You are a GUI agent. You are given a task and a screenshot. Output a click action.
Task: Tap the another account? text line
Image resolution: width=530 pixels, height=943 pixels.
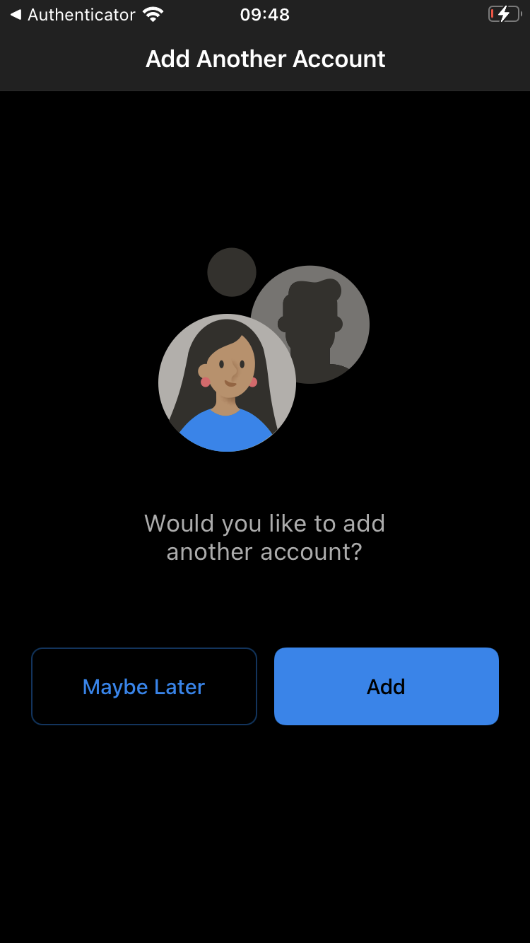pyautogui.click(x=264, y=551)
